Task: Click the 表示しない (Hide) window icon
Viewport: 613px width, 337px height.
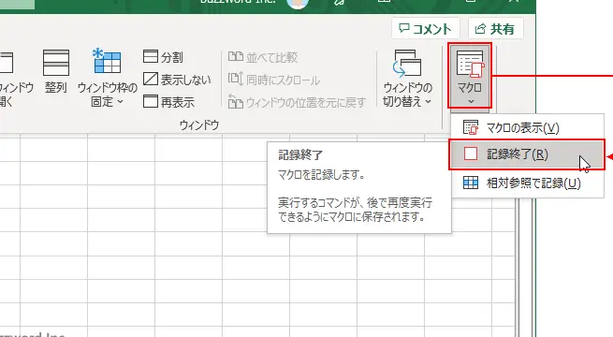Action: tap(151, 79)
